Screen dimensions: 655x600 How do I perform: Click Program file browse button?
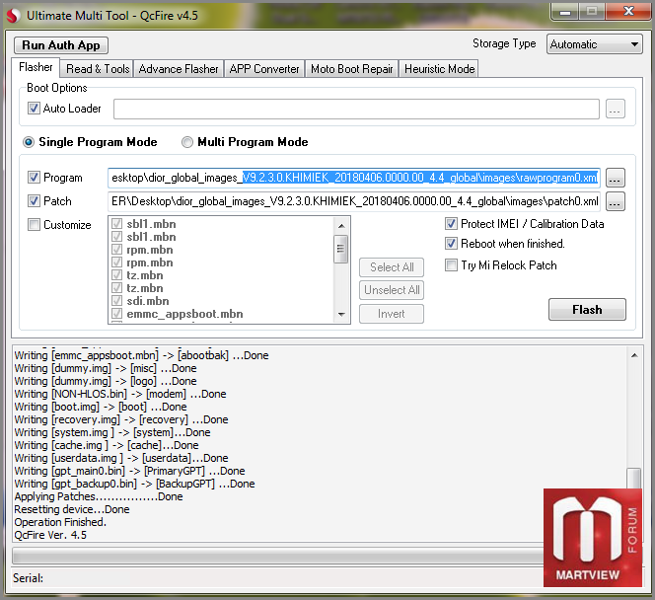pyautogui.click(x=615, y=179)
